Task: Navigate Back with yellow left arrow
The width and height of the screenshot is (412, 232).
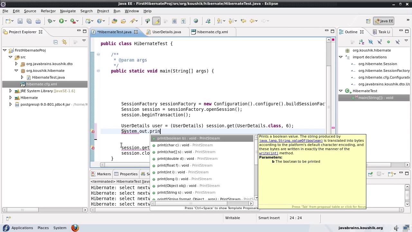Action: [252, 21]
